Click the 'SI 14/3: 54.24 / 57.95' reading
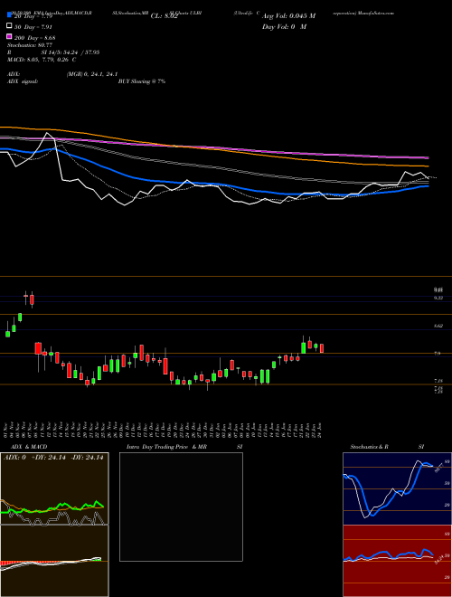Screen dimensions: 452x597 click(71, 52)
